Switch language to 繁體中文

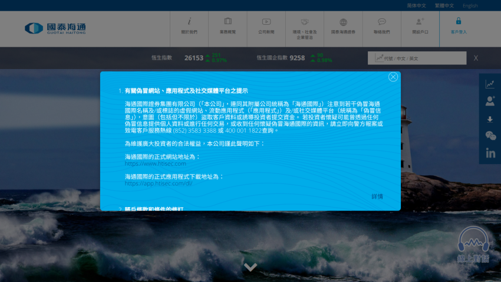[444, 6]
